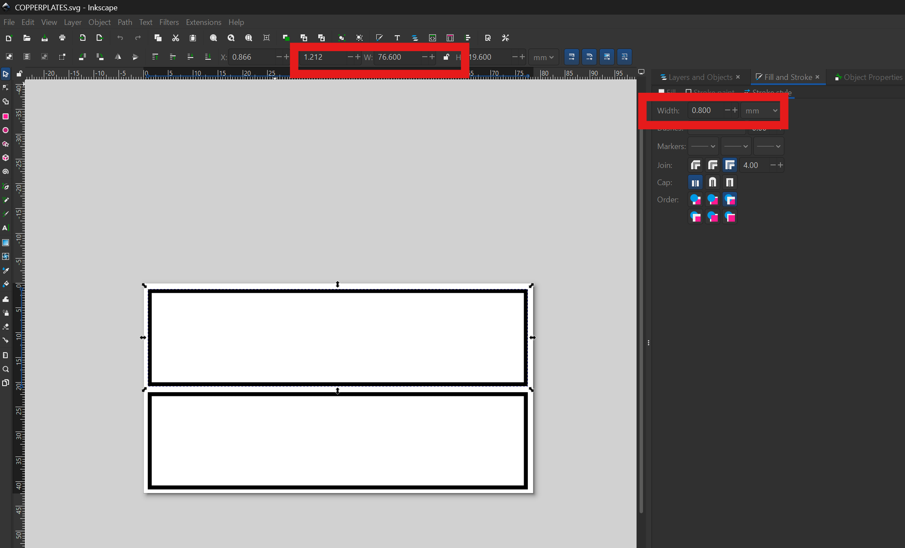
Task: Select the Text tool in toolbox
Action: coord(6,228)
